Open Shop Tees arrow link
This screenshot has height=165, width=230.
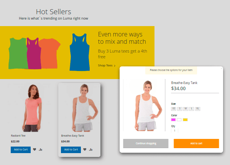107,66
